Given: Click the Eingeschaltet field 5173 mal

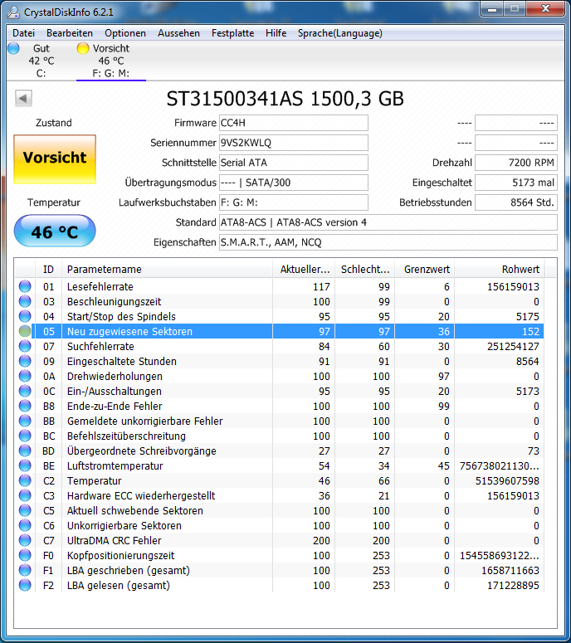Looking at the screenshot, I should coord(516,183).
